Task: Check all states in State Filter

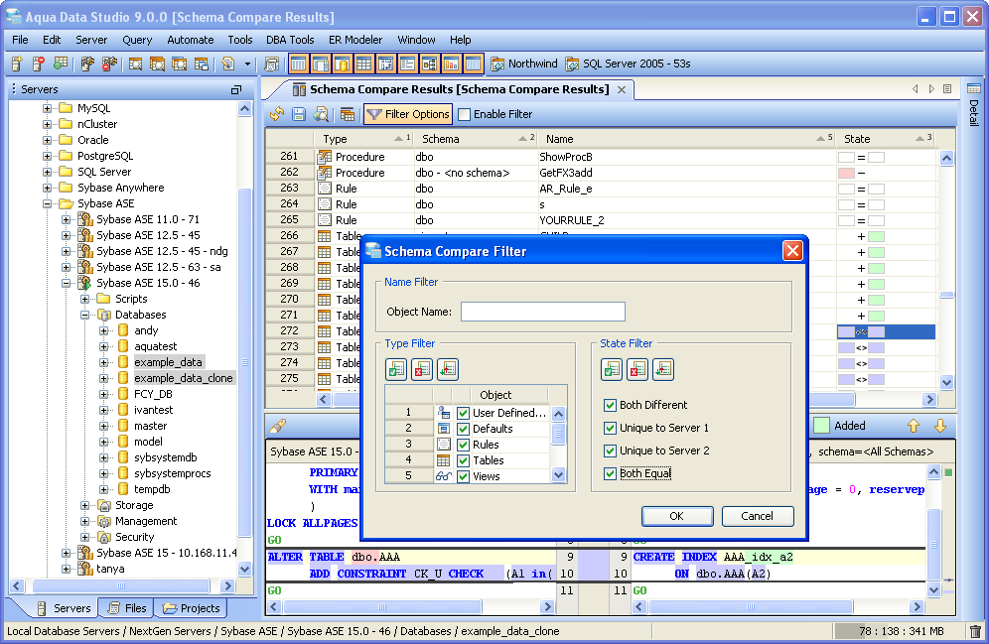Action: (x=612, y=369)
